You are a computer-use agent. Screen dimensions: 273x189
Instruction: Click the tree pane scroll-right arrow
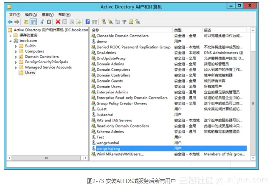click(85, 158)
